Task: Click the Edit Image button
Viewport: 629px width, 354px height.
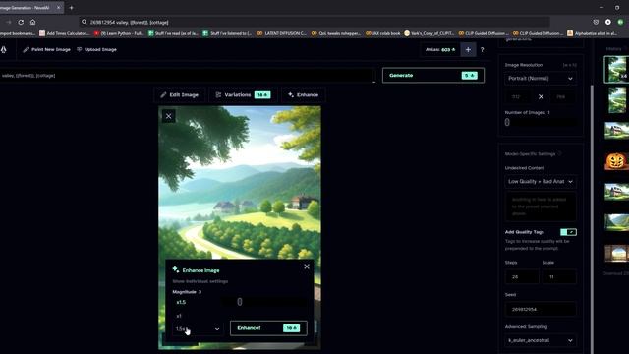Action: (180, 95)
